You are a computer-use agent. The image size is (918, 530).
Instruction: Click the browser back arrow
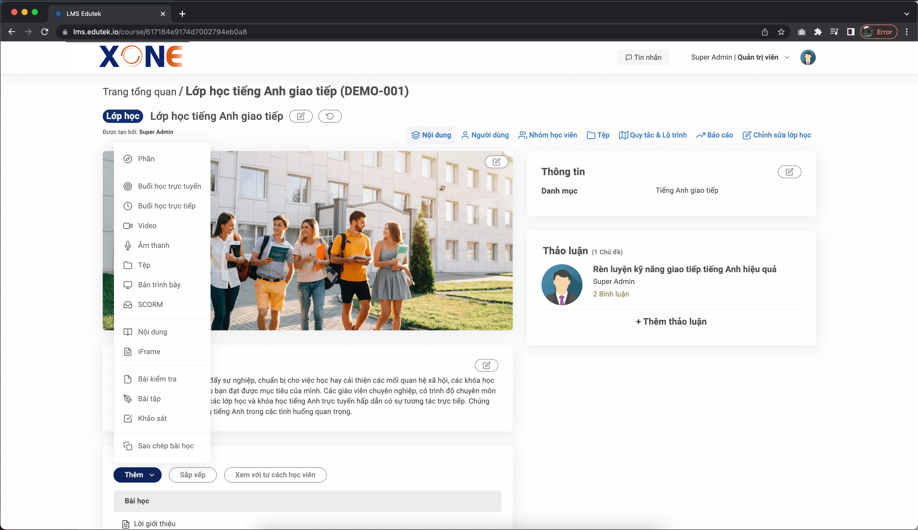pyautogui.click(x=12, y=32)
